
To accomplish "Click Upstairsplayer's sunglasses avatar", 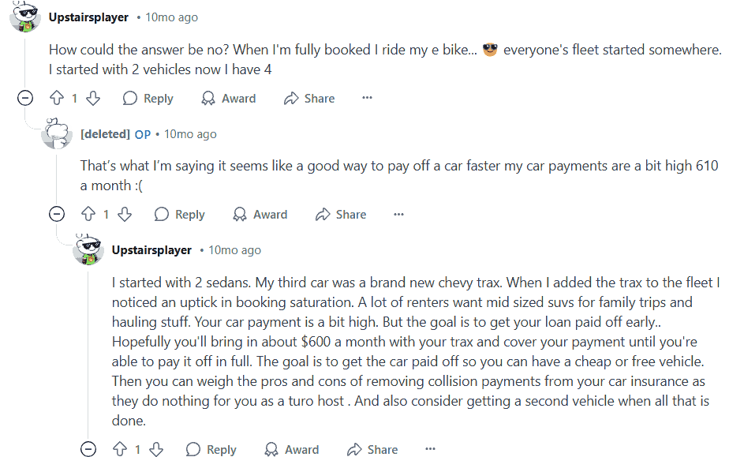I will pyautogui.click(x=24, y=17).
